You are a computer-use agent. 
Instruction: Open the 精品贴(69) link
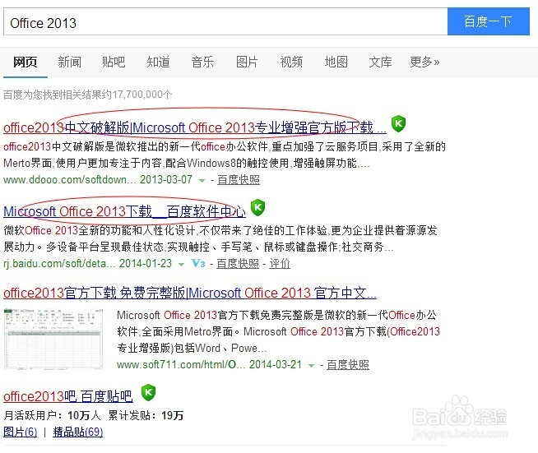[78, 432]
